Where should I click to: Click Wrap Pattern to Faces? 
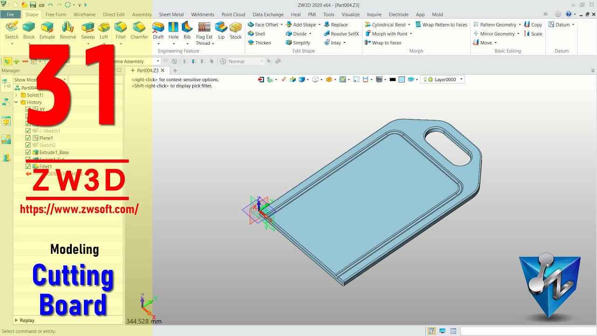[441, 25]
